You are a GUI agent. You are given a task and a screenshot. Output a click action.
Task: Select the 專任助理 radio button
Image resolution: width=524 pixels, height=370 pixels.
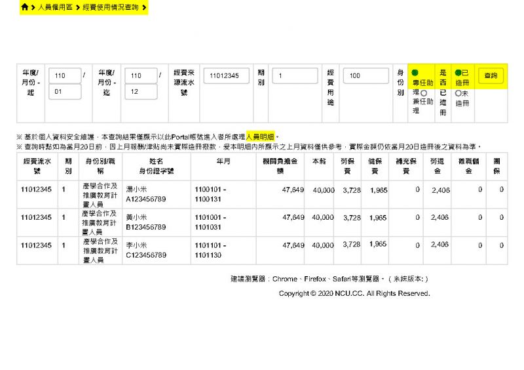point(415,73)
